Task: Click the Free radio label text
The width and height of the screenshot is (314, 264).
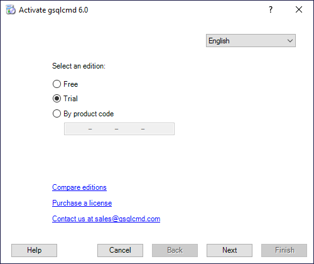Action: (x=71, y=84)
